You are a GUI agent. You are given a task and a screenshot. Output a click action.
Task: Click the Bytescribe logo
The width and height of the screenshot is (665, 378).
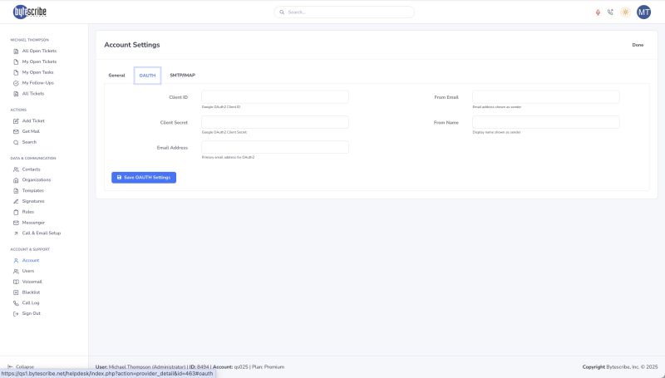[x=31, y=12]
